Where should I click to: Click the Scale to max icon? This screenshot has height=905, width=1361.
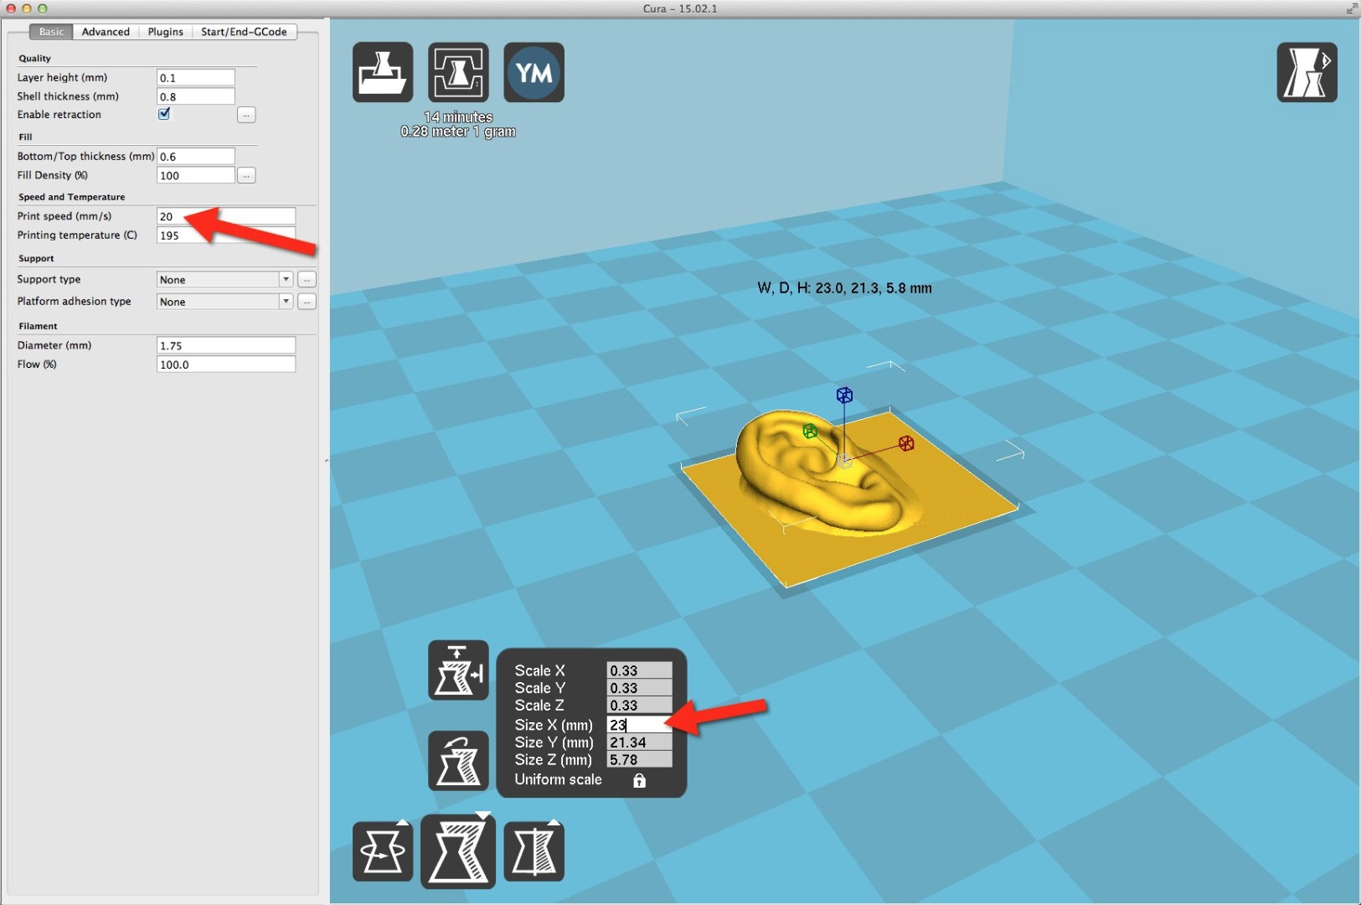point(458,670)
